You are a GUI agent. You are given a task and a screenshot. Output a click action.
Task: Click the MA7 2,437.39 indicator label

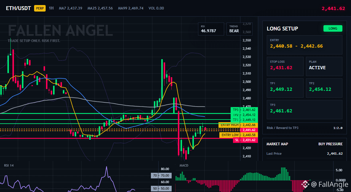pos(71,8)
